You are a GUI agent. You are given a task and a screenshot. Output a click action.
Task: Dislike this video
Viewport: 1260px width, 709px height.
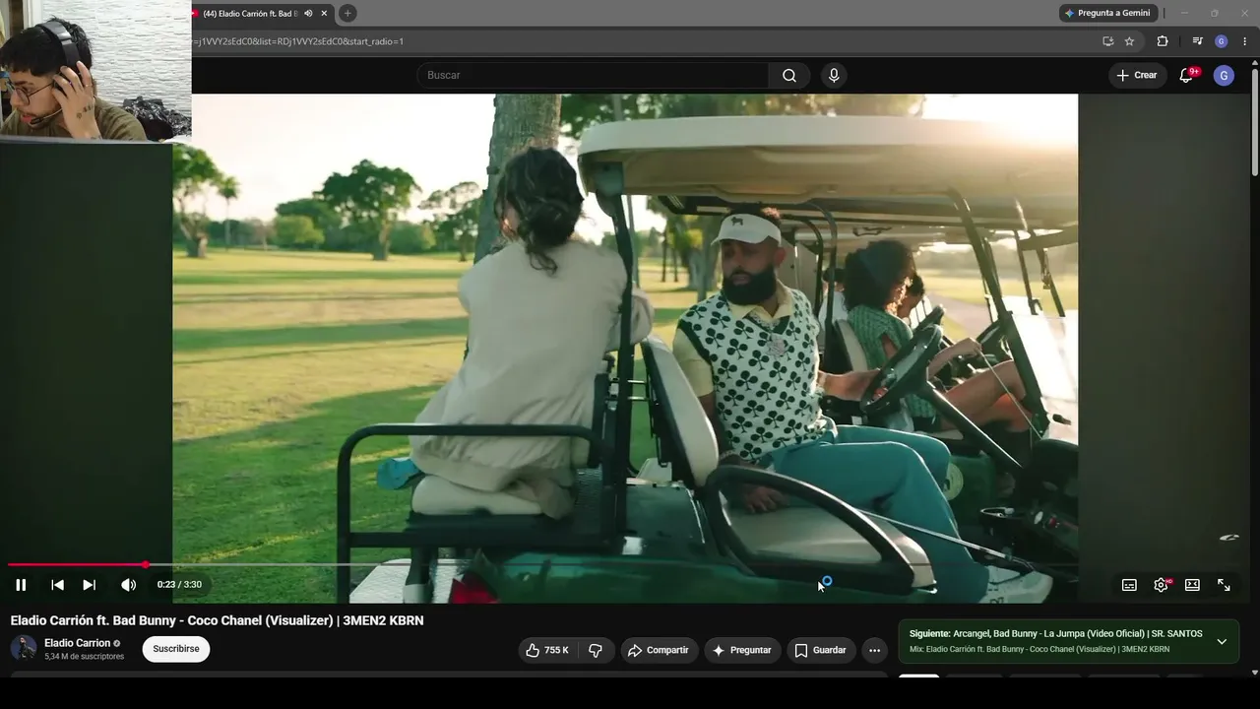pyautogui.click(x=596, y=650)
